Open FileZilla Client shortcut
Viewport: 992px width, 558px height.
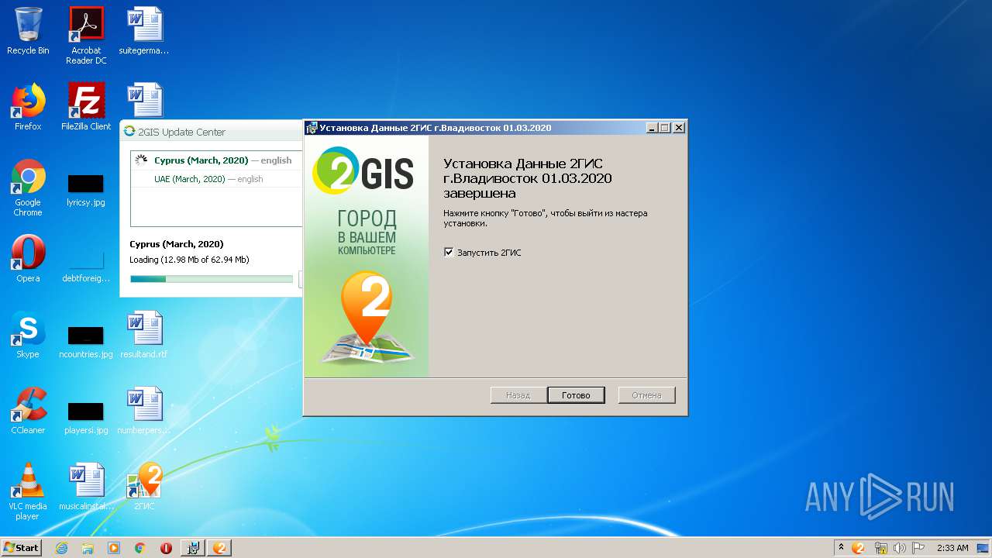click(86, 106)
